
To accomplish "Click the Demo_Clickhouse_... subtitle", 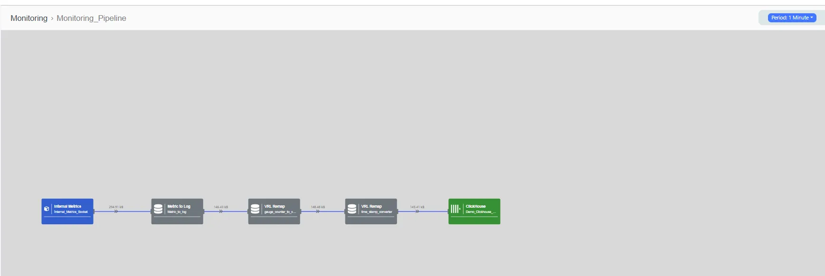I will coord(481,212).
